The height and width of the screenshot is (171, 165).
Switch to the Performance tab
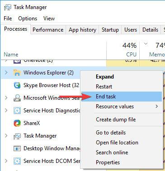pyautogui.click(x=48, y=30)
